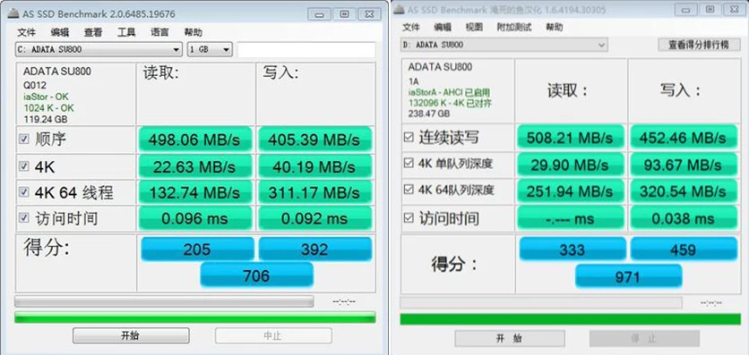The image size is (749, 355).
Task: Click the write score 392
Action: tap(314, 249)
